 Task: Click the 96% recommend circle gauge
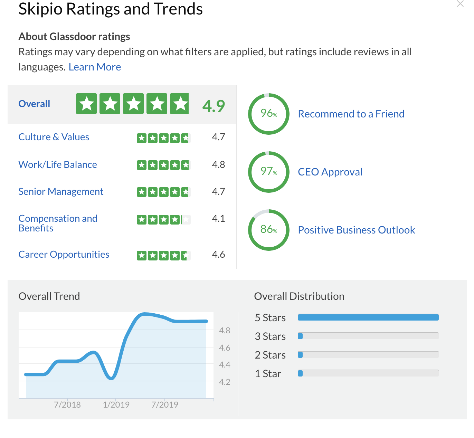click(x=269, y=114)
